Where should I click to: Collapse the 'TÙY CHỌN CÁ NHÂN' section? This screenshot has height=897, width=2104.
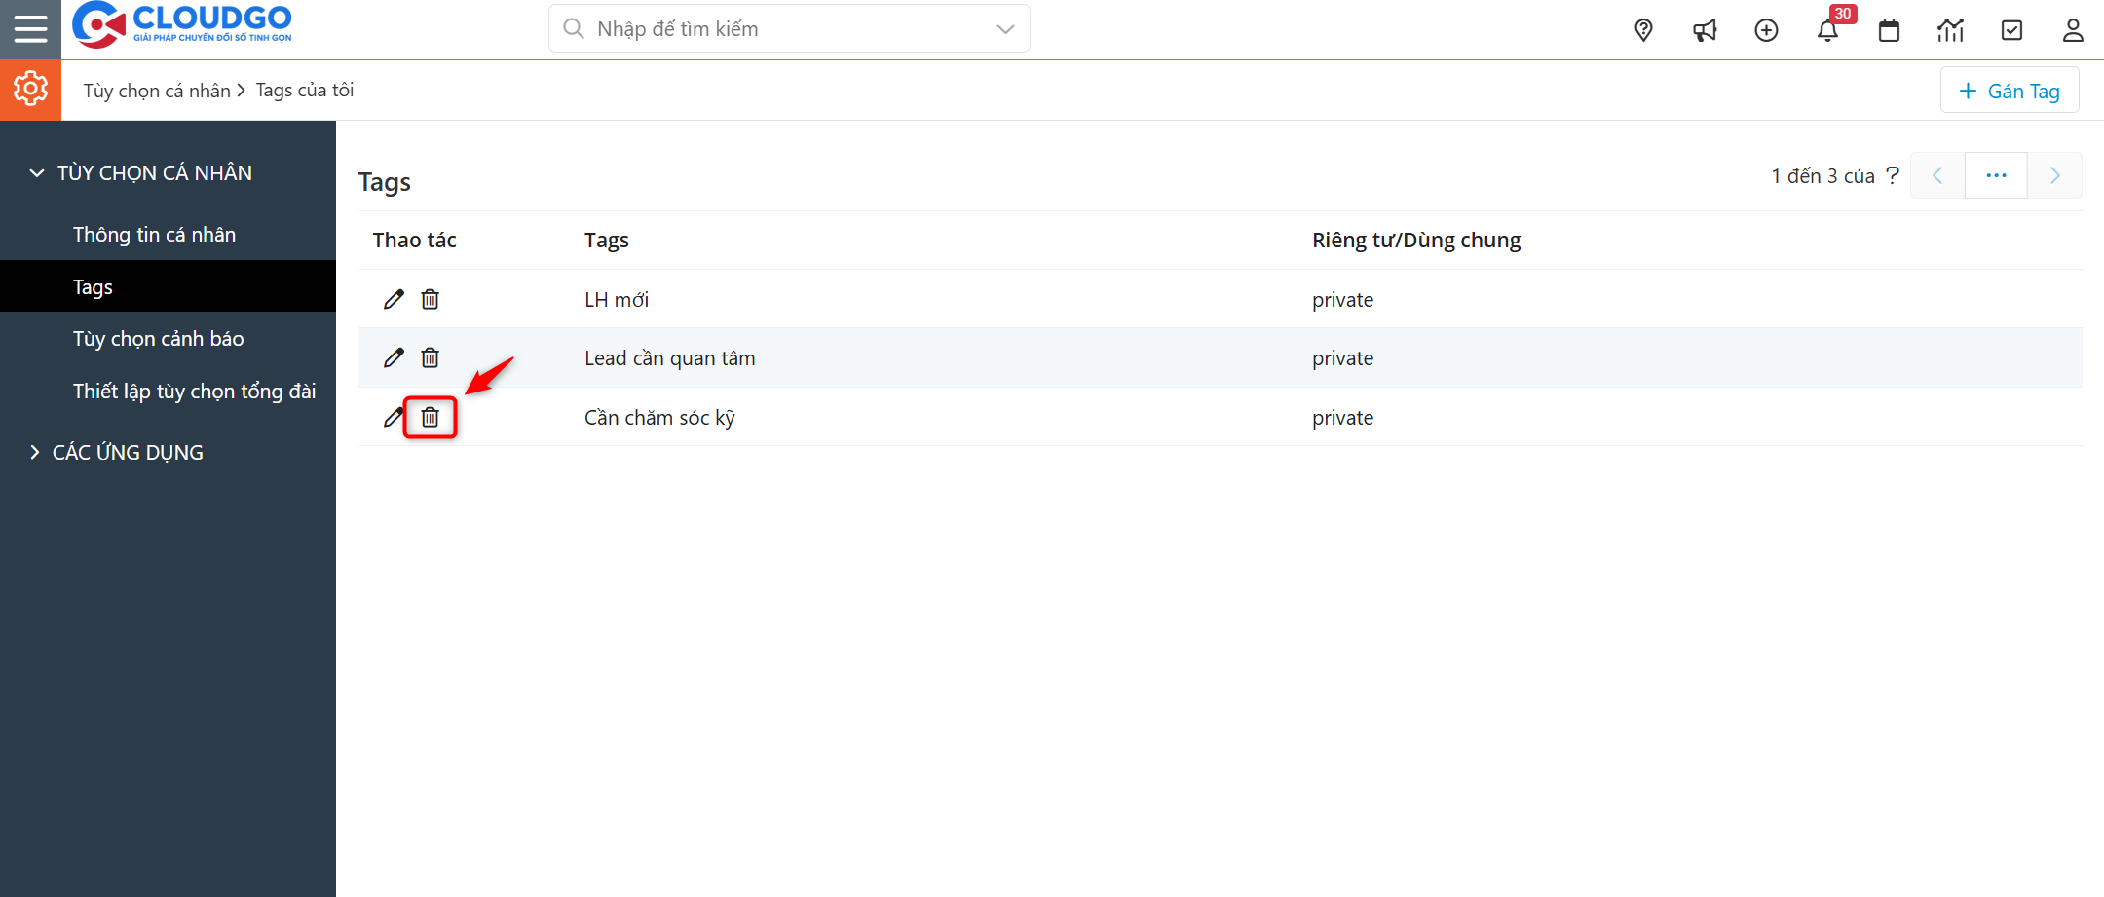[36, 172]
